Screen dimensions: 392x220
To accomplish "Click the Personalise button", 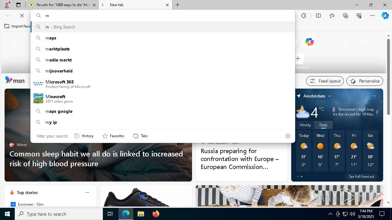I will point(365,81).
